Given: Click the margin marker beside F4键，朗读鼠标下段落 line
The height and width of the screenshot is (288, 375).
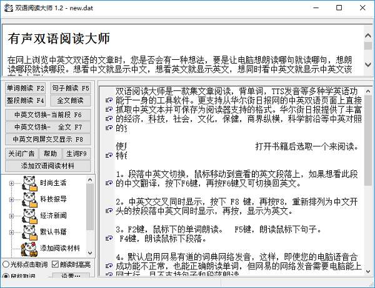Looking at the screenshot, I should [109, 238].
